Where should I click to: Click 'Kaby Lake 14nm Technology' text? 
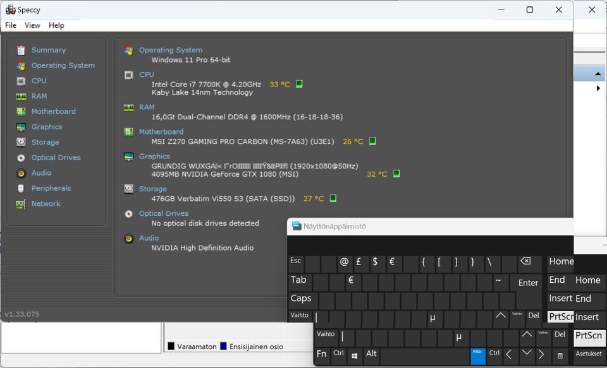(202, 92)
